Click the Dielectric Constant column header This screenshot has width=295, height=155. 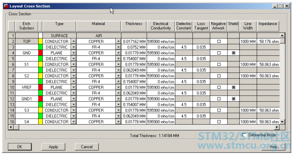pyautogui.click(x=184, y=26)
